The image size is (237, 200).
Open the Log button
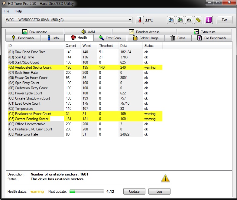pos(159,191)
